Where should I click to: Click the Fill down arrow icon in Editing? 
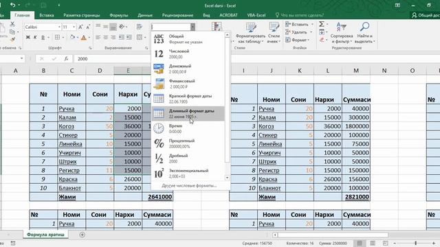[x=322, y=32]
